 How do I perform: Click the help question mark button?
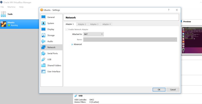pos(169,10)
